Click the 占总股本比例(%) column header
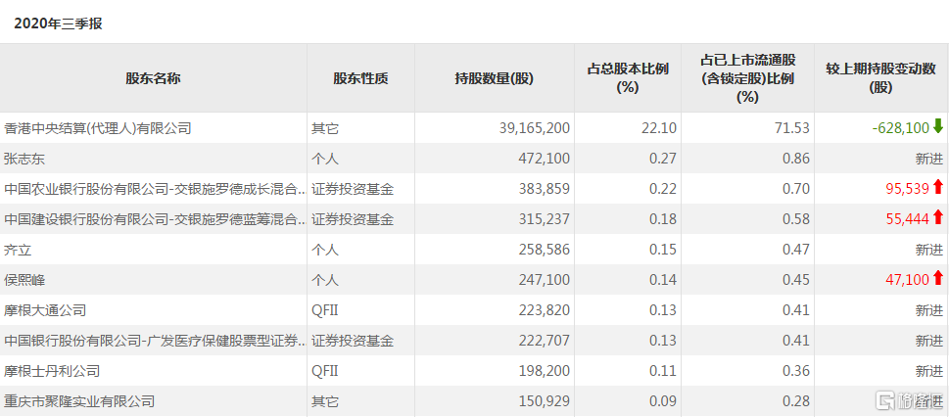The height and width of the screenshot is (417, 949). click(x=628, y=78)
